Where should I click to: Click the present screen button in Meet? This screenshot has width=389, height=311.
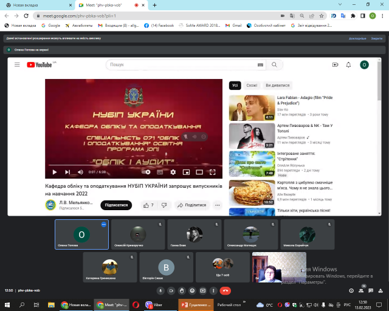pos(203,291)
